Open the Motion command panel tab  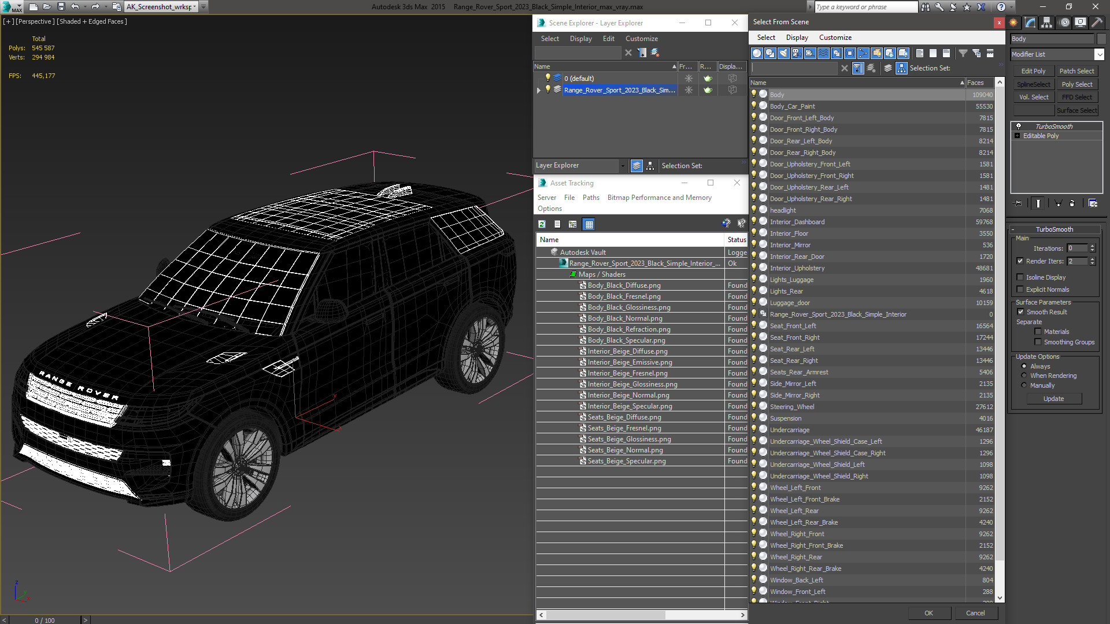1064,23
